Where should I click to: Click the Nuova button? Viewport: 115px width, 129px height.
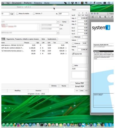(x=64, y=86)
